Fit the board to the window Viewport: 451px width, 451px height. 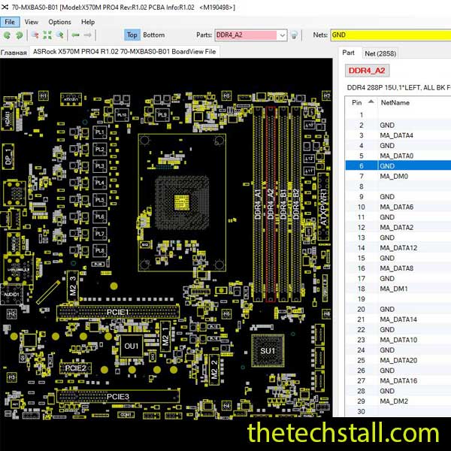pos(47,35)
